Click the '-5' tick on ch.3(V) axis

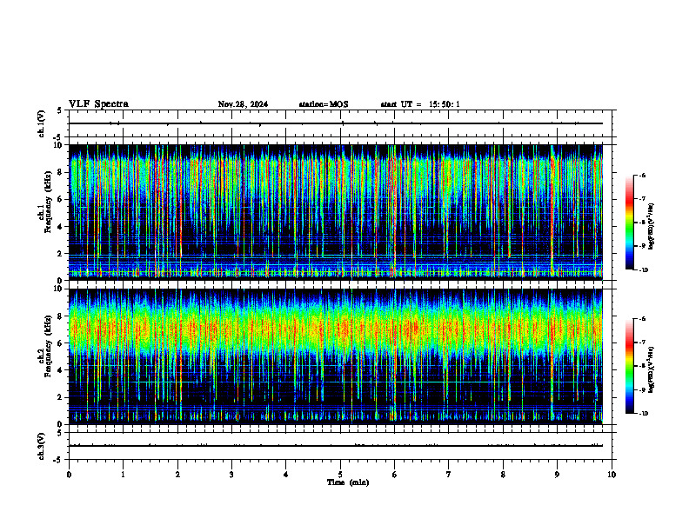pyautogui.click(x=58, y=460)
